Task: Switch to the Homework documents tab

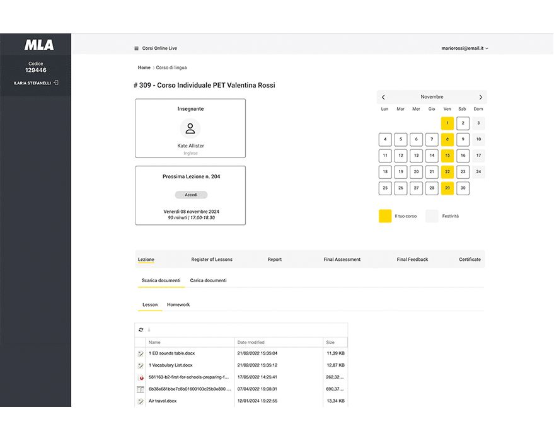Action: tap(178, 305)
